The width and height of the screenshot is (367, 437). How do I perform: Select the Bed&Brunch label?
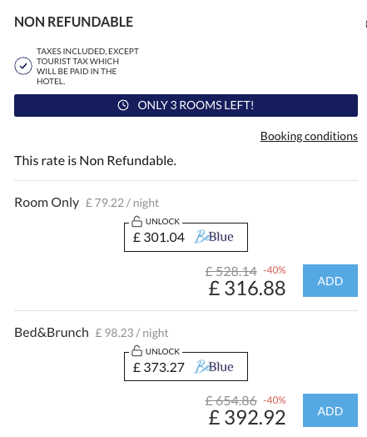(x=52, y=333)
